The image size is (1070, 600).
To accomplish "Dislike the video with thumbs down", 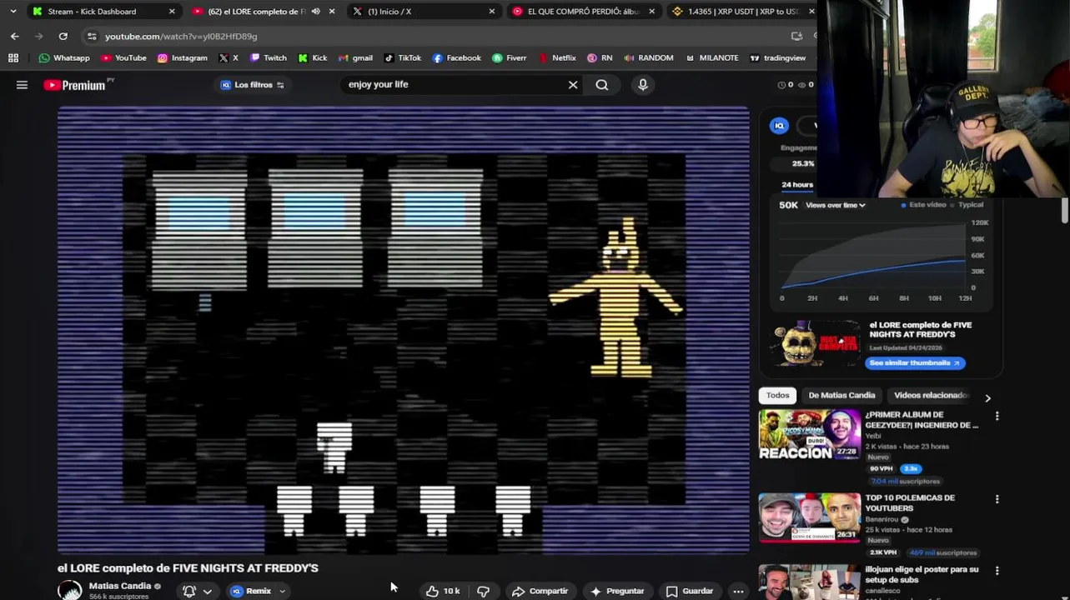I will coord(483,591).
